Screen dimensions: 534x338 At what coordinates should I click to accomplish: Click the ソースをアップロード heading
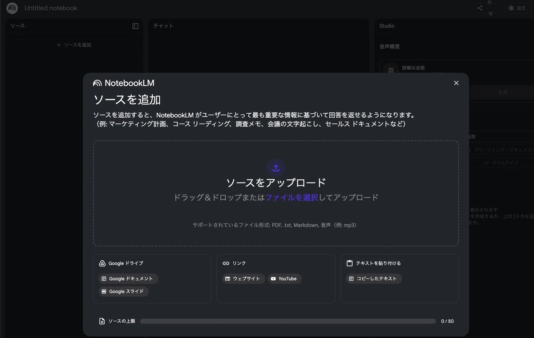(276, 183)
